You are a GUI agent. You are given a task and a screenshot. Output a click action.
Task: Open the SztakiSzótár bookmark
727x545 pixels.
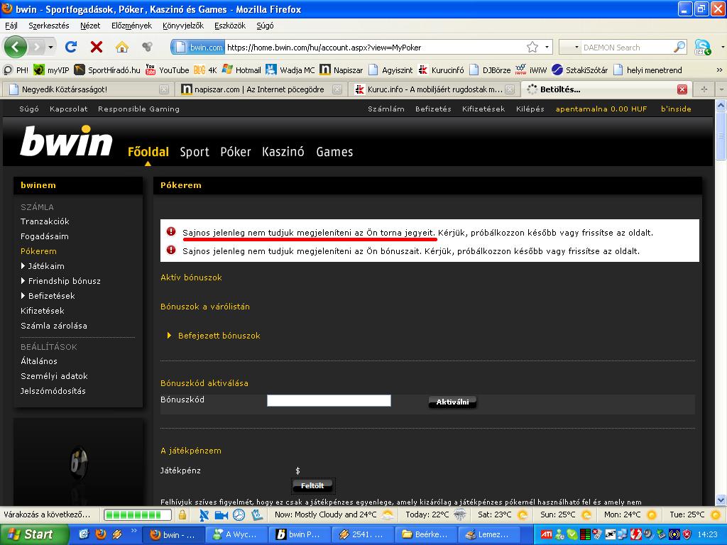[580, 70]
